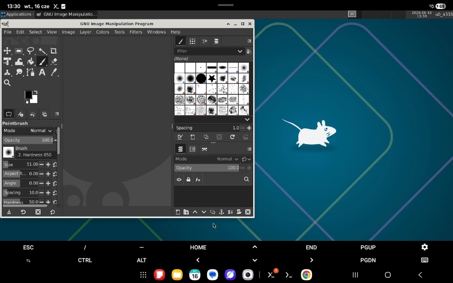Open the tool options configure tab menu
Screen dimensions: 453x283
[x=57, y=114]
